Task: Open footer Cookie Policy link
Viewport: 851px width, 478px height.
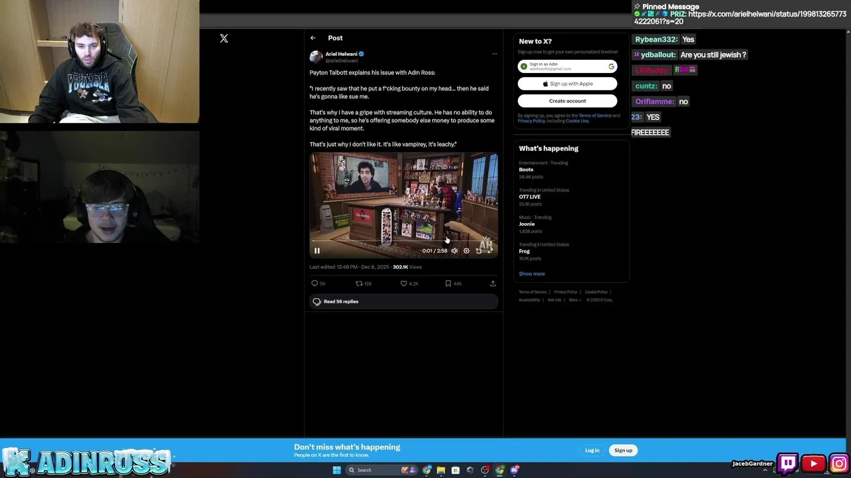Action: pyautogui.click(x=596, y=292)
